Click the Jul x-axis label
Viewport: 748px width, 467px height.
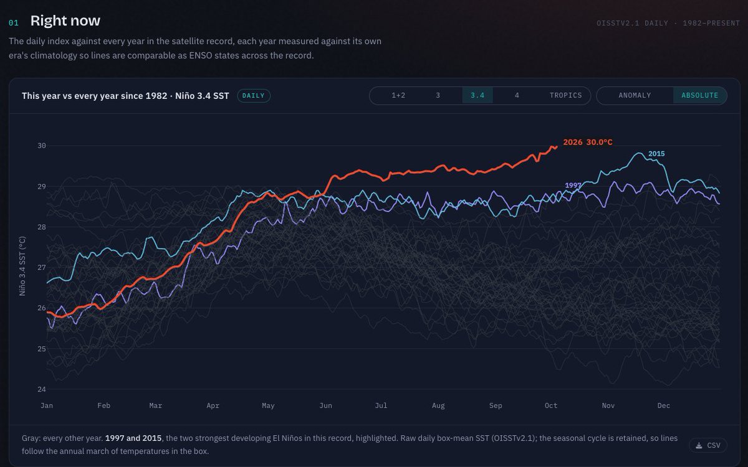[x=381, y=405]
